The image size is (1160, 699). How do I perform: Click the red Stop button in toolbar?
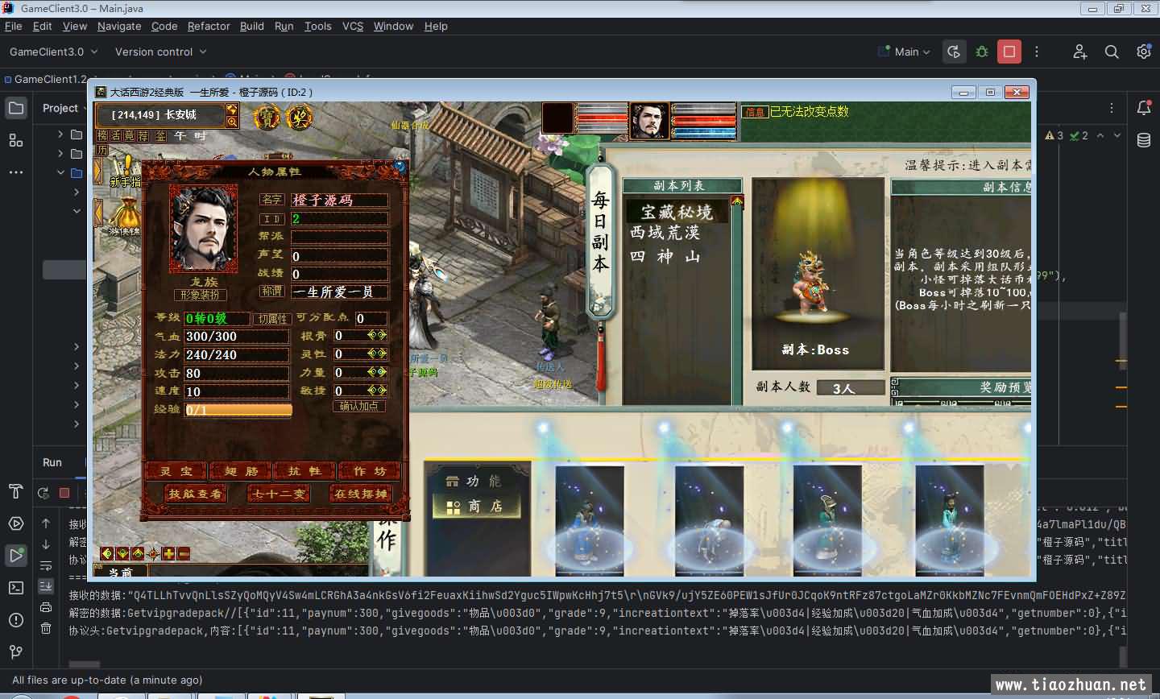(x=1009, y=52)
